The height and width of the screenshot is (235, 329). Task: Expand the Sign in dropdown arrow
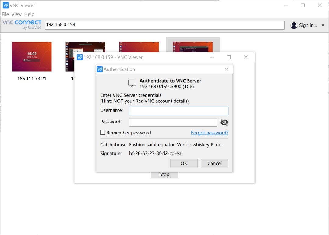323,25
